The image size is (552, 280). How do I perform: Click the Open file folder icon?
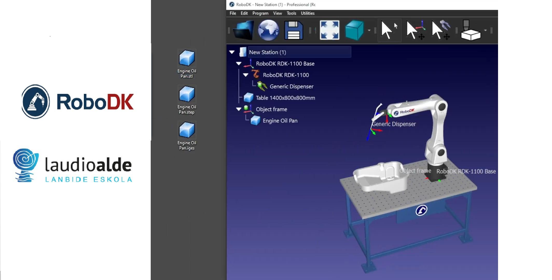243,30
